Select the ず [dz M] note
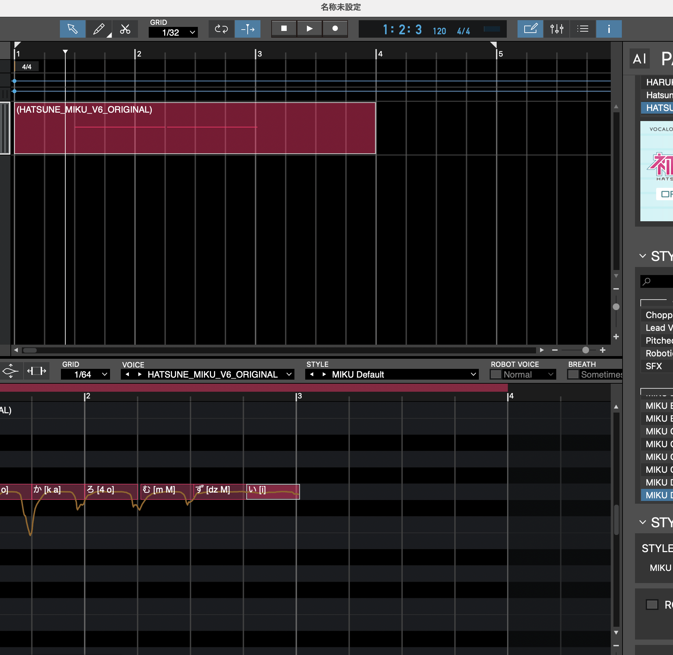 click(220, 492)
